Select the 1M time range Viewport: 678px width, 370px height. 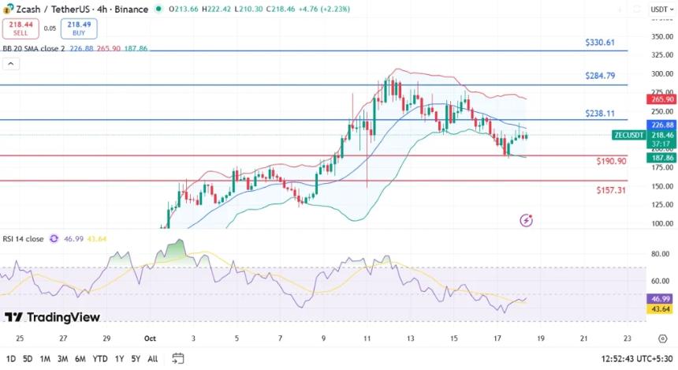point(45,358)
